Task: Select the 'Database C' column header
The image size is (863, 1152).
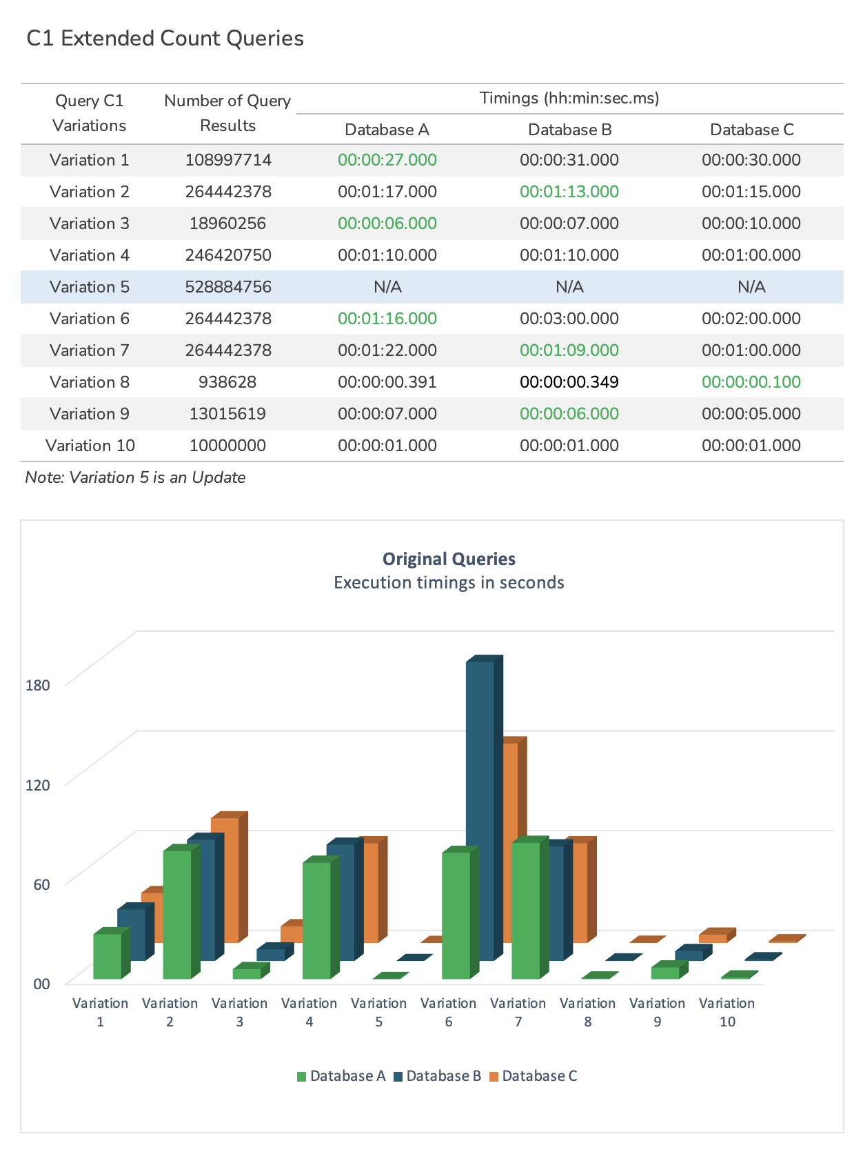Action: [x=751, y=130]
